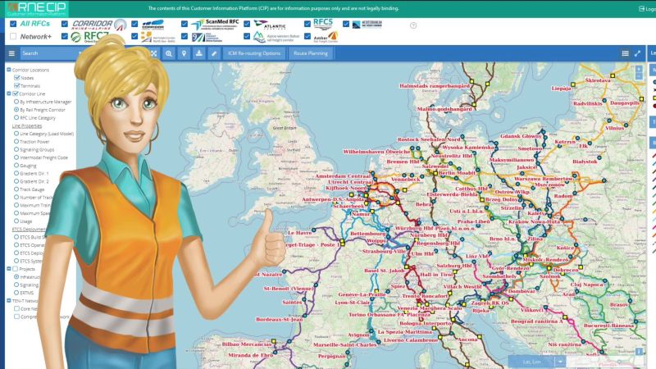Select By Infrastructure Manager radio option
This screenshot has width=656, height=369.
coord(16,102)
